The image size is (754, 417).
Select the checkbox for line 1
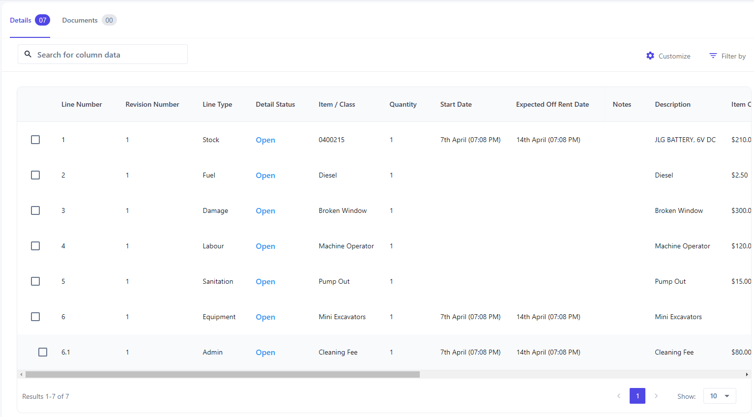(35, 140)
